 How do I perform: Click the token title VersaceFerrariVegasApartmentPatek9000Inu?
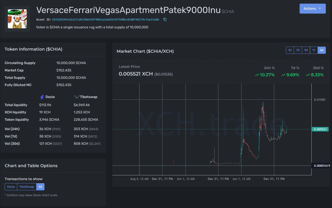128,10
